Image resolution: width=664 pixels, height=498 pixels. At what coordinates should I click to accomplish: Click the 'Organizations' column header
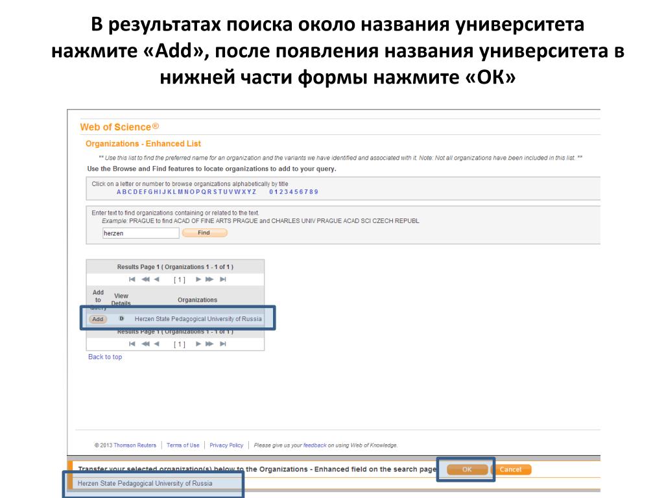click(197, 300)
